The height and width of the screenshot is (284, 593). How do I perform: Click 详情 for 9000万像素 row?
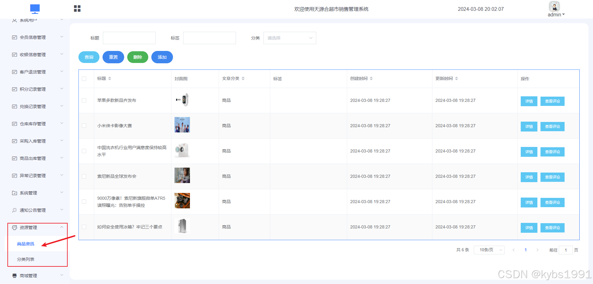click(529, 203)
